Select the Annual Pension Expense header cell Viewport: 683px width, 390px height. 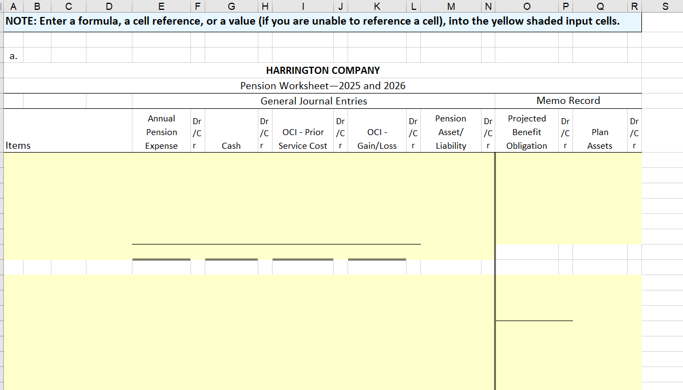tap(161, 131)
